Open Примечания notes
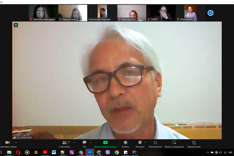Image resolution: width=234 pixels, height=156 pixels. (x=194, y=144)
